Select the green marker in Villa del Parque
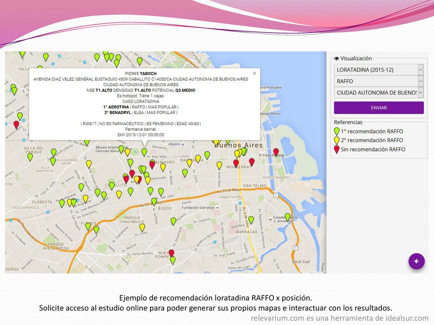 click(x=30, y=157)
